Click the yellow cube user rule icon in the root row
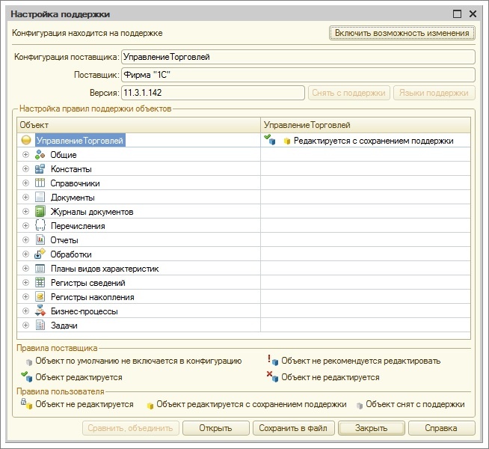Image resolution: width=489 pixels, height=449 pixels. click(287, 141)
